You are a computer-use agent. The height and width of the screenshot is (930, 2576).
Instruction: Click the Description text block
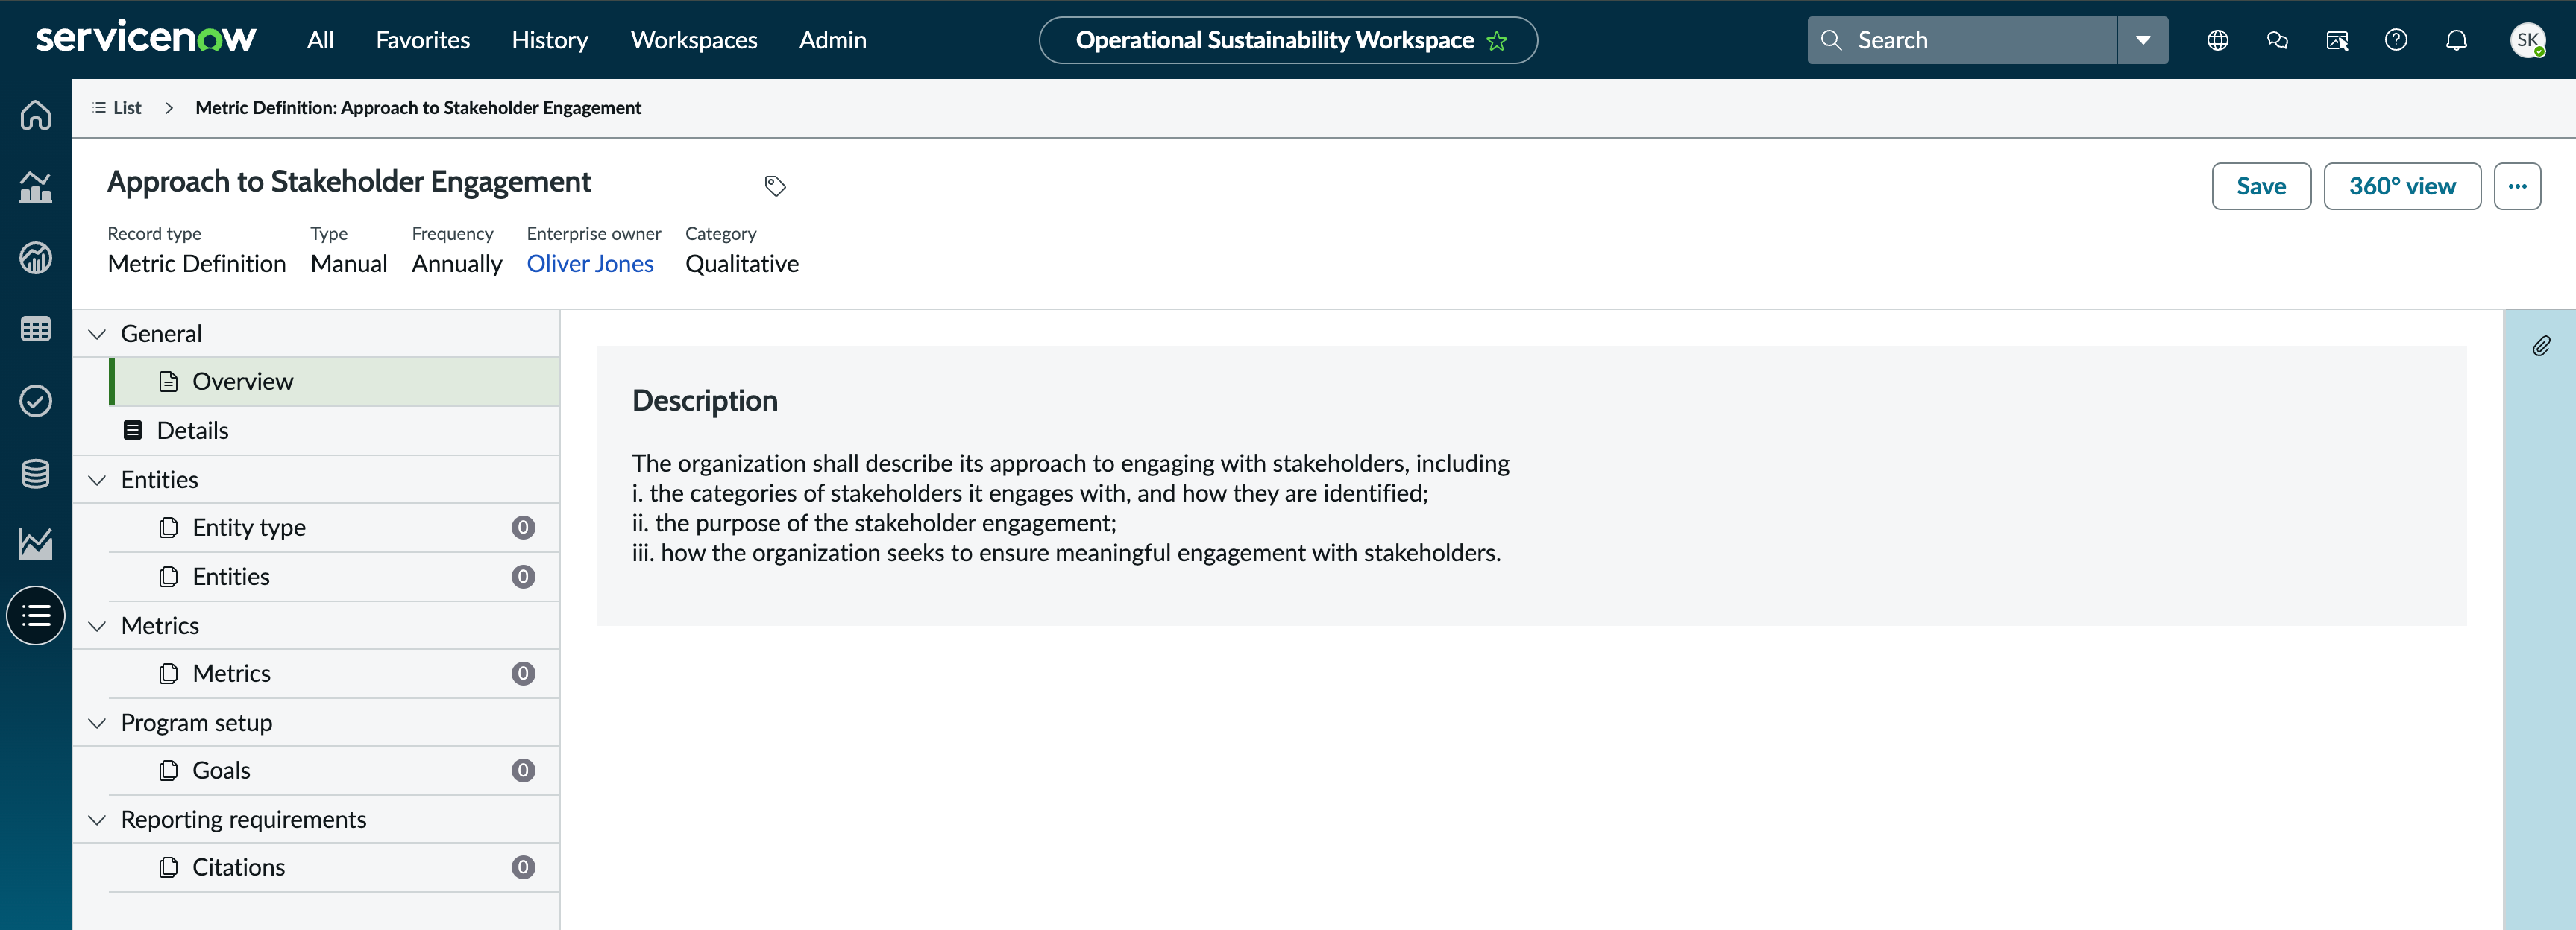point(1071,507)
